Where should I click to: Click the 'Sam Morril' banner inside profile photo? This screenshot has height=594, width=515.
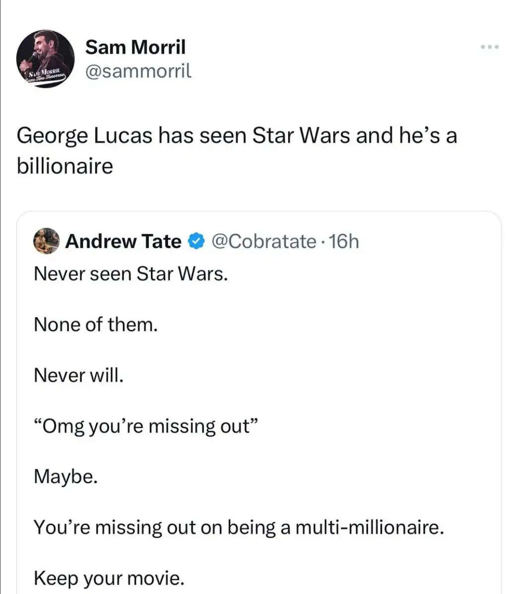click(44, 75)
